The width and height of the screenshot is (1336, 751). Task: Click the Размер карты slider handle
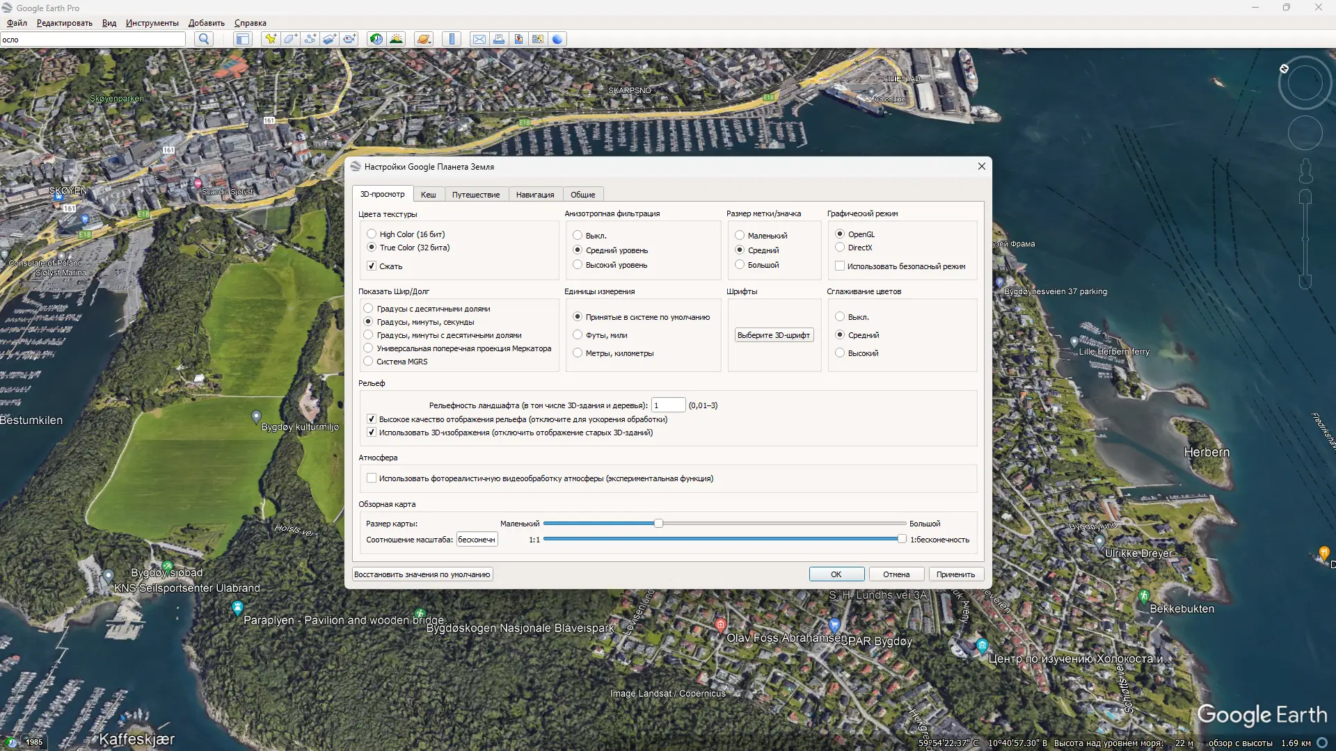(x=658, y=524)
